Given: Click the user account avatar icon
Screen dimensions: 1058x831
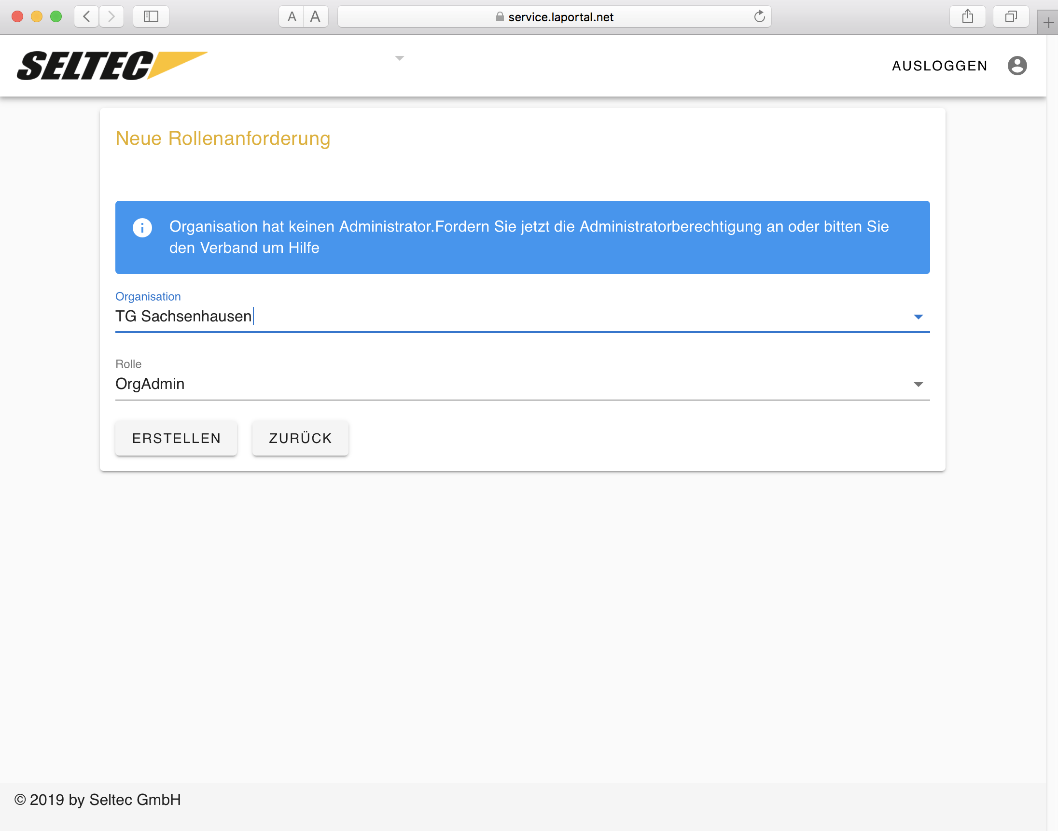Looking at the screenshot, I should click(1017, 66).
